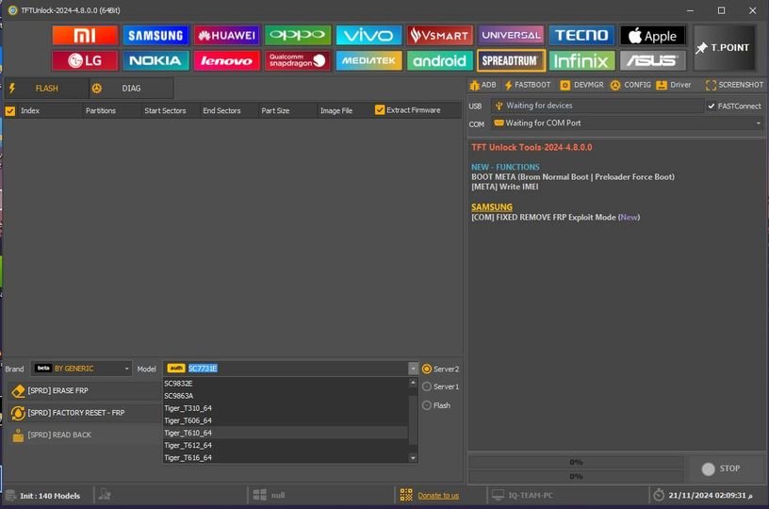
Task: Click the Init : 140 Models status
Action: click(50, 496)
